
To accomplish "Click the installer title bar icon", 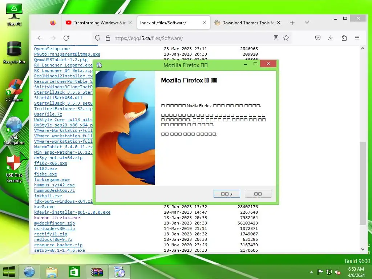I will (x=99, y=65).
